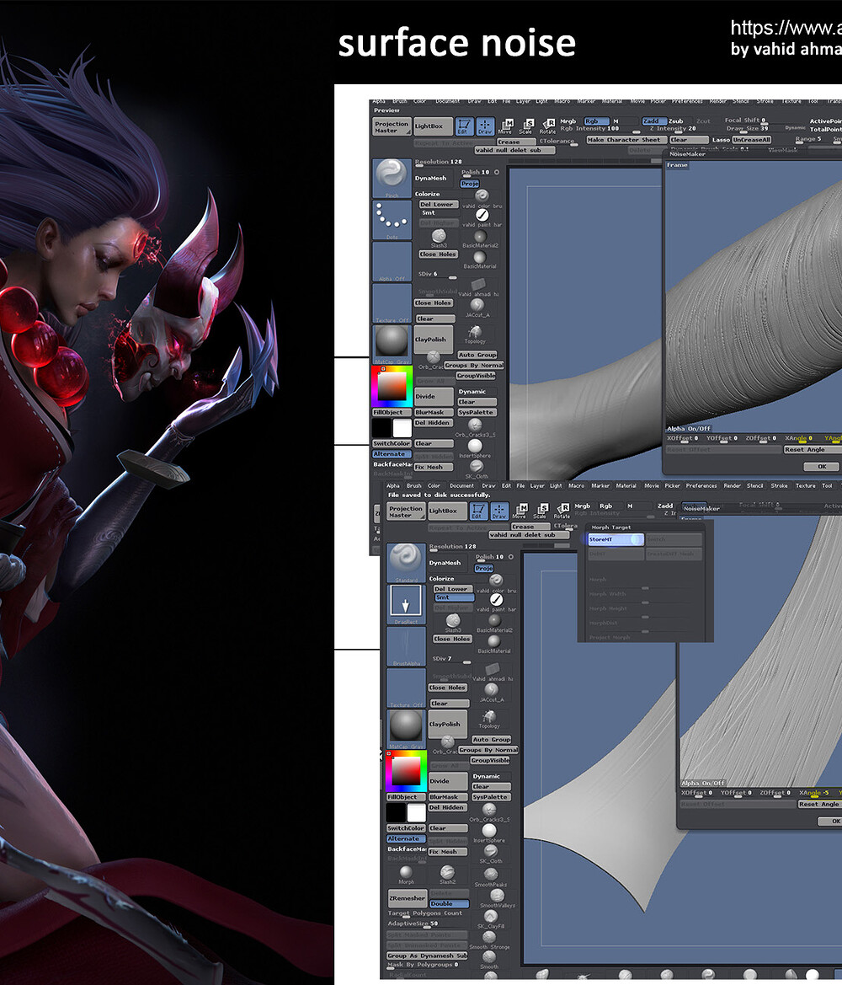
Task: Select Edit mode in lower ZBrush screenshot
Action: point(478,511)
